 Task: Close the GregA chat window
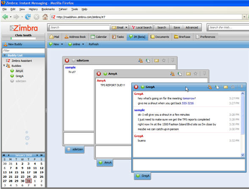tap(136, 87)
